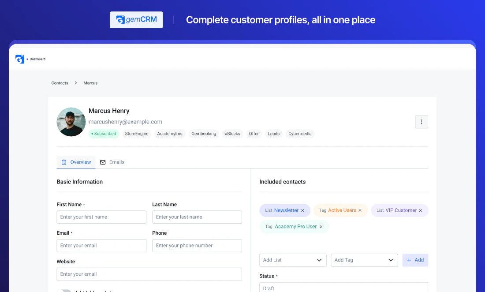Click the Offer tag pill
Screen dimensions: 485x292
[254, 134]
